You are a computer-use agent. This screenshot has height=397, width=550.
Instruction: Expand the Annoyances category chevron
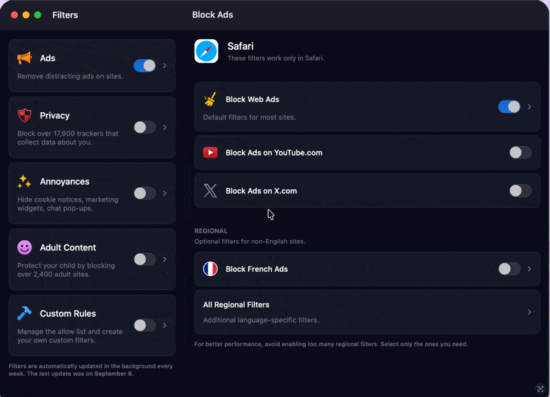click(x=164, y=193)
